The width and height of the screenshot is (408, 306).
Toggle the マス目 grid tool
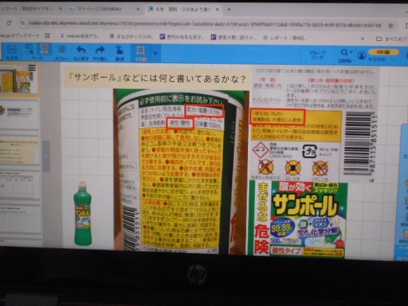point(140,53)
